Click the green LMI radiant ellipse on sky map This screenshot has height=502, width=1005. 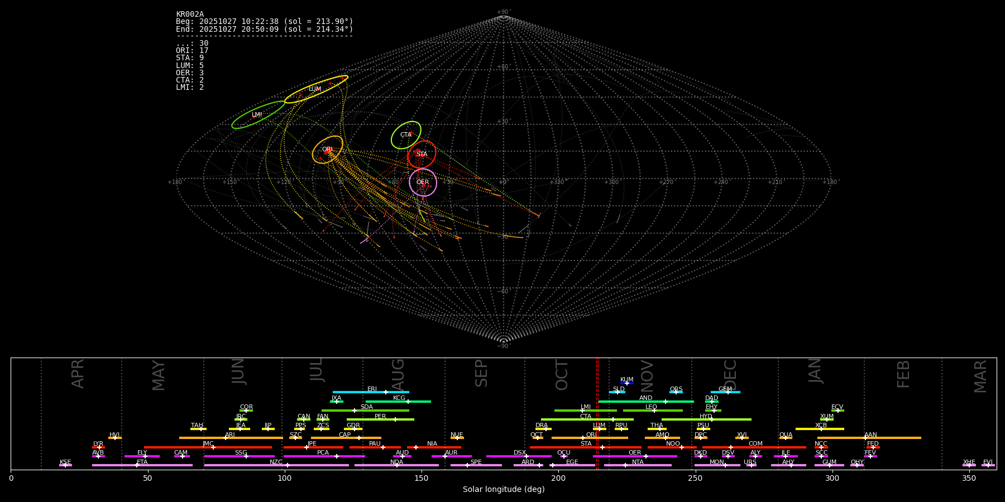[259, 115]
